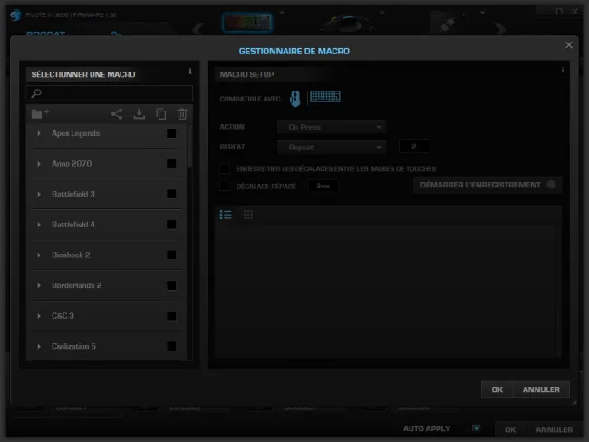Expand the Battlefield 3 folder
Image resolution: width=589 pixels, height=442 pixels.
(x=39, y=194)
